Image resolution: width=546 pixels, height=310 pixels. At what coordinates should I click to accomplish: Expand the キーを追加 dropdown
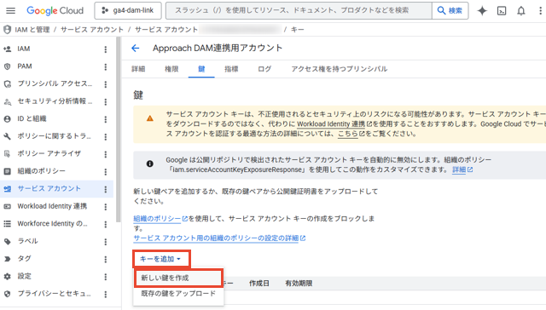161,259
